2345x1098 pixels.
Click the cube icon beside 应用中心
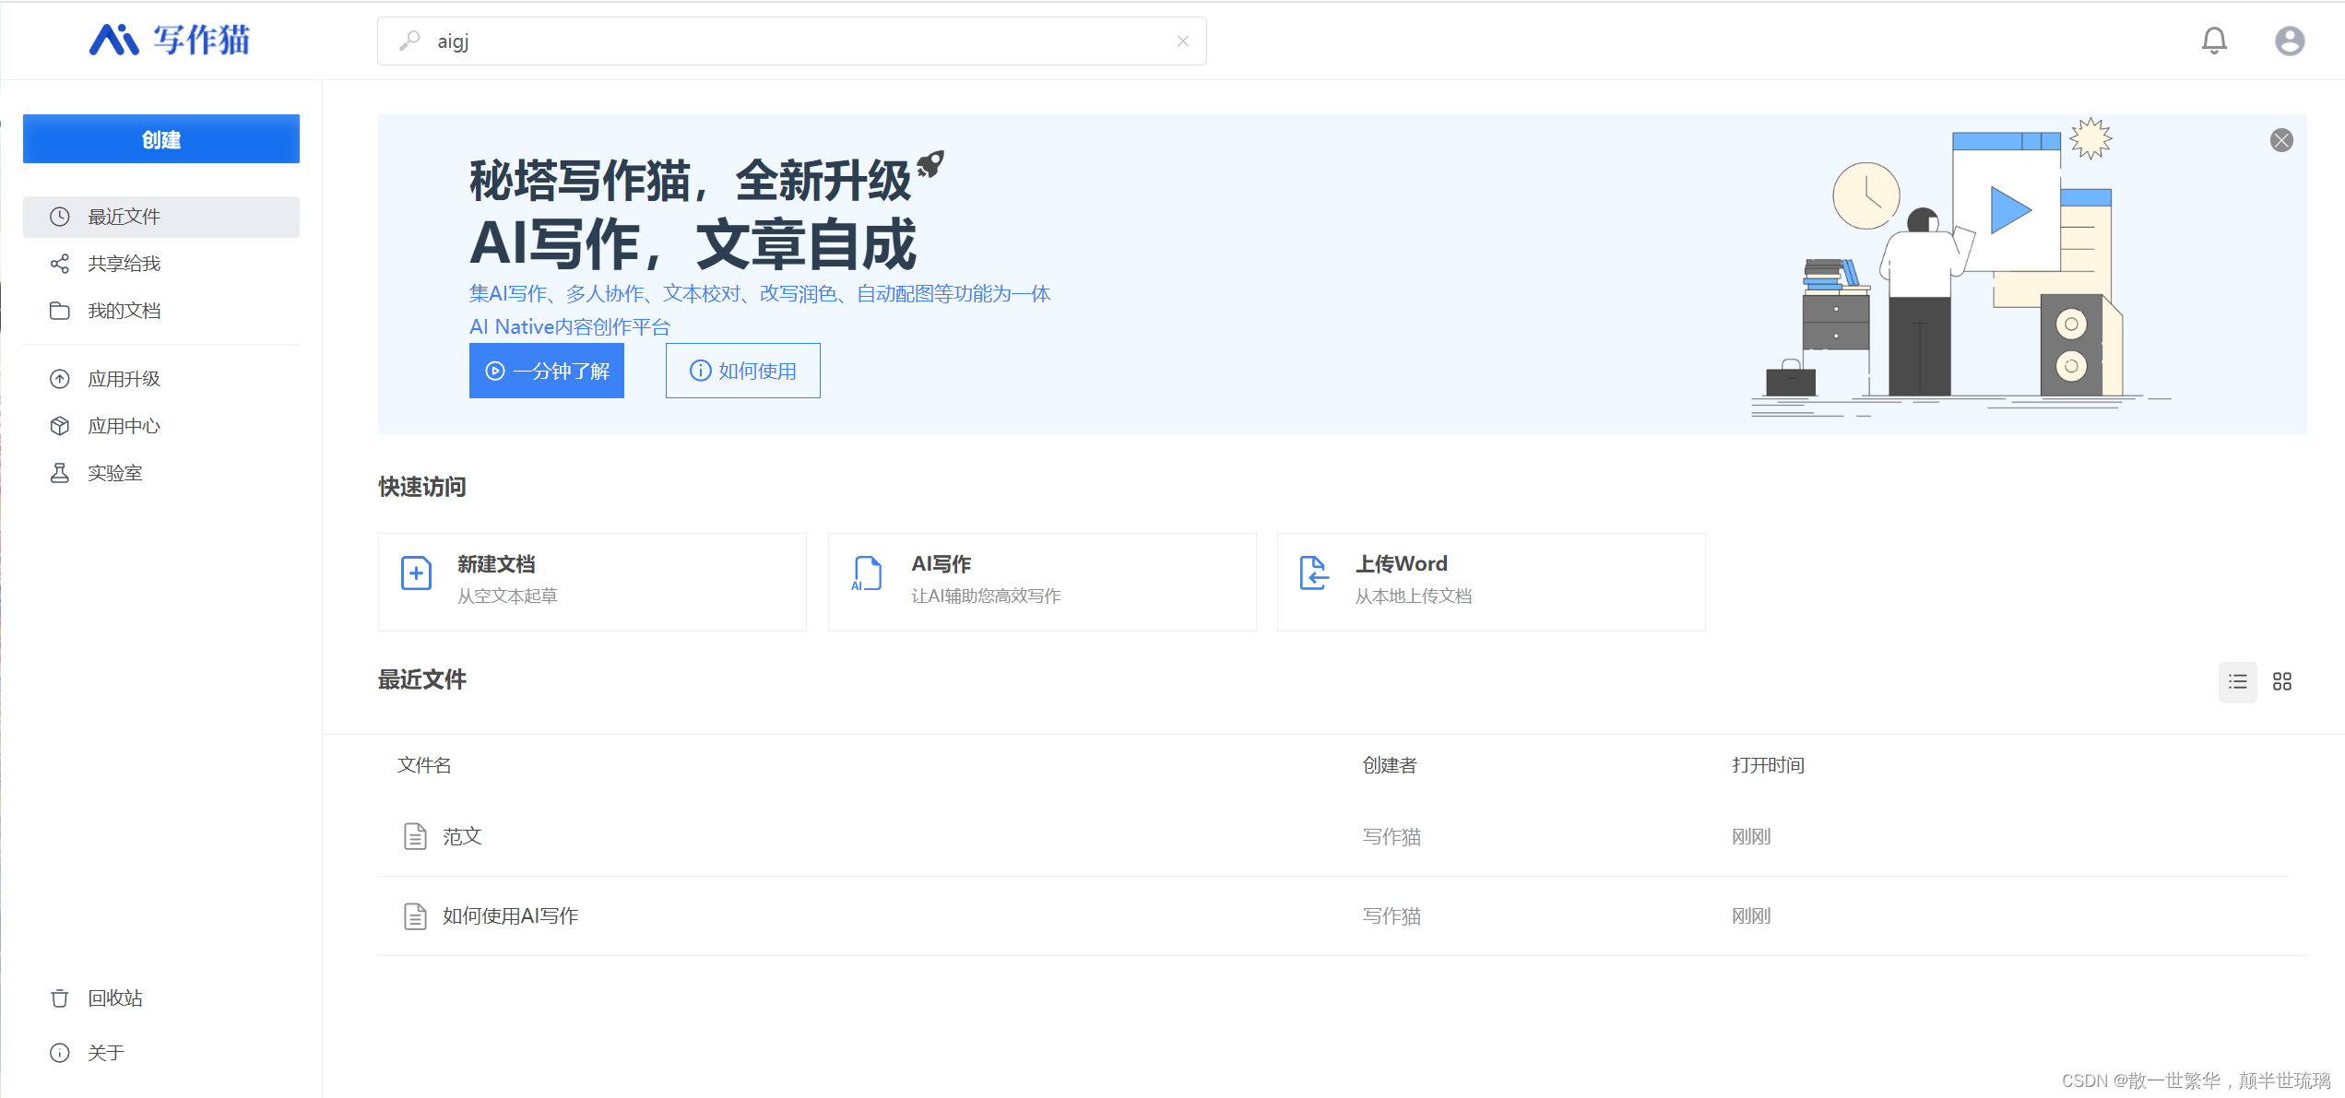(60, 426)
